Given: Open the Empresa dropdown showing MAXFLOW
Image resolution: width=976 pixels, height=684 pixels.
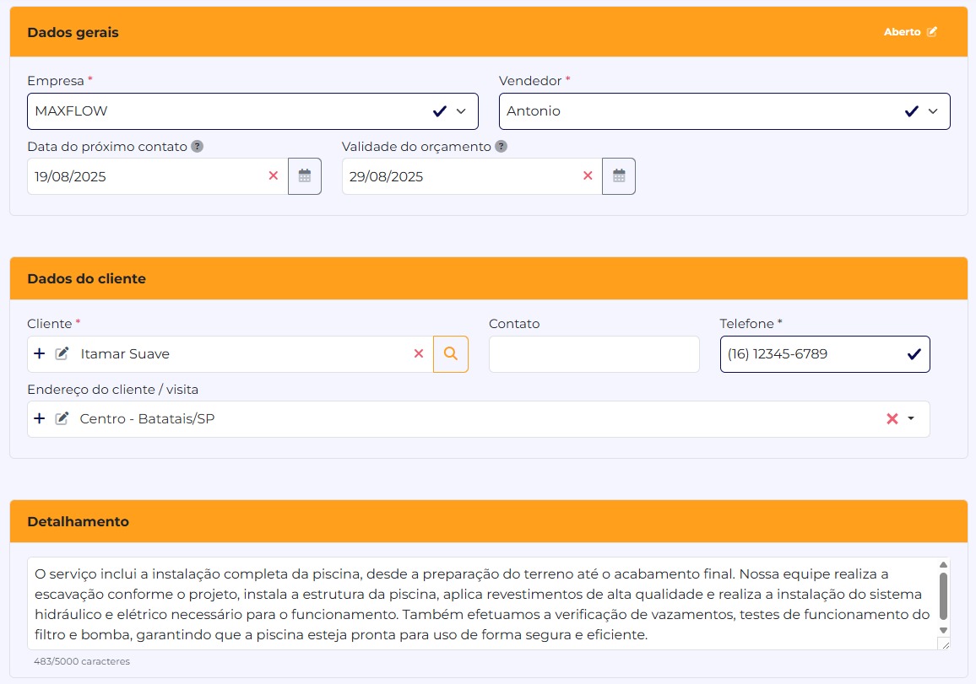Looking at the screenshot, I should coord(461,110).
